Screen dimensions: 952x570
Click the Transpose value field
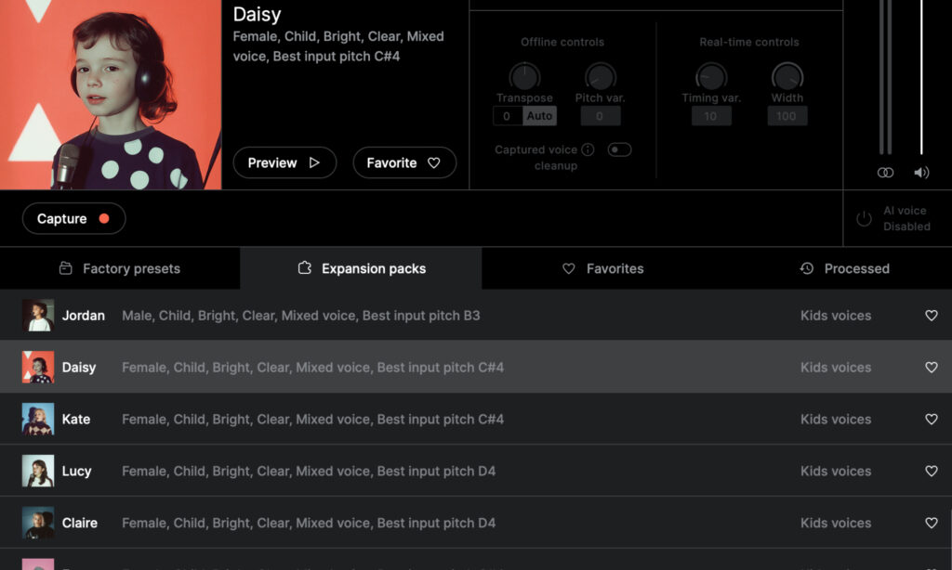point(507,116)
